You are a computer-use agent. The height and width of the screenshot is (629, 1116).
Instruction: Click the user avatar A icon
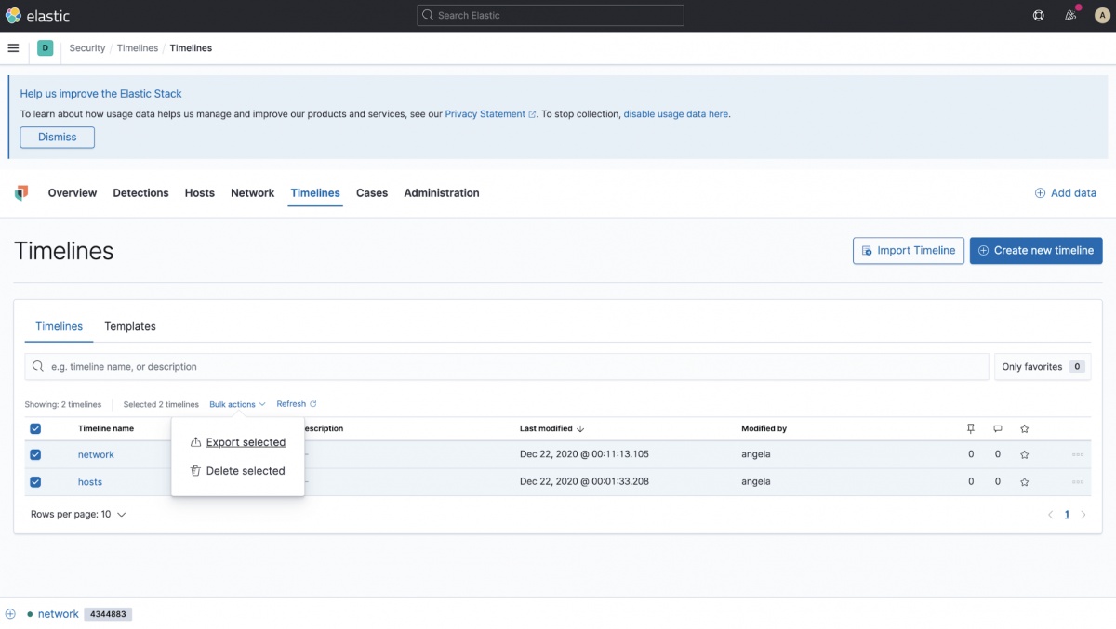[1100, 16]
